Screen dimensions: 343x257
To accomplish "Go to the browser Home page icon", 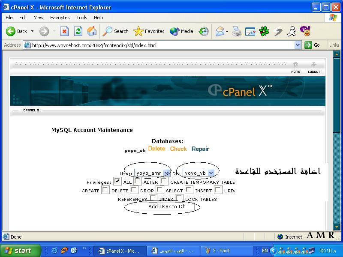I will click(x=92, y=31).
